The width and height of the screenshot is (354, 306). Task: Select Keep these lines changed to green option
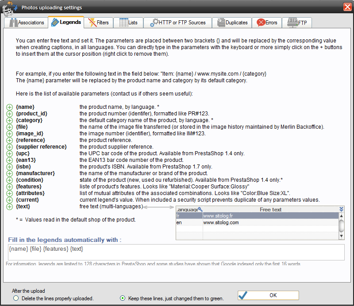tap(123, 298)
